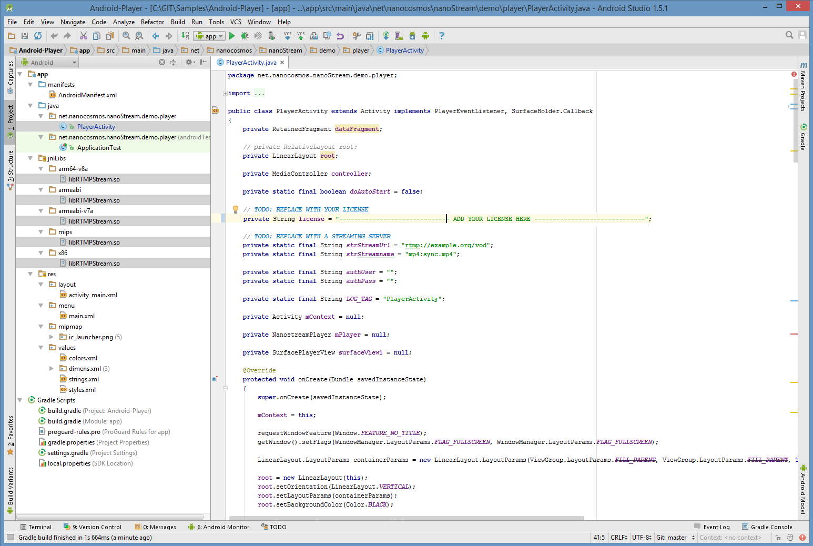Toggle the Maven Projects tool window

(x=803, y=87)
